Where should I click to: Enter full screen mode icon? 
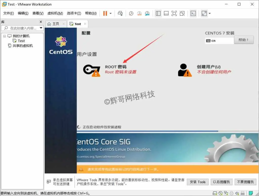[174, 13]
